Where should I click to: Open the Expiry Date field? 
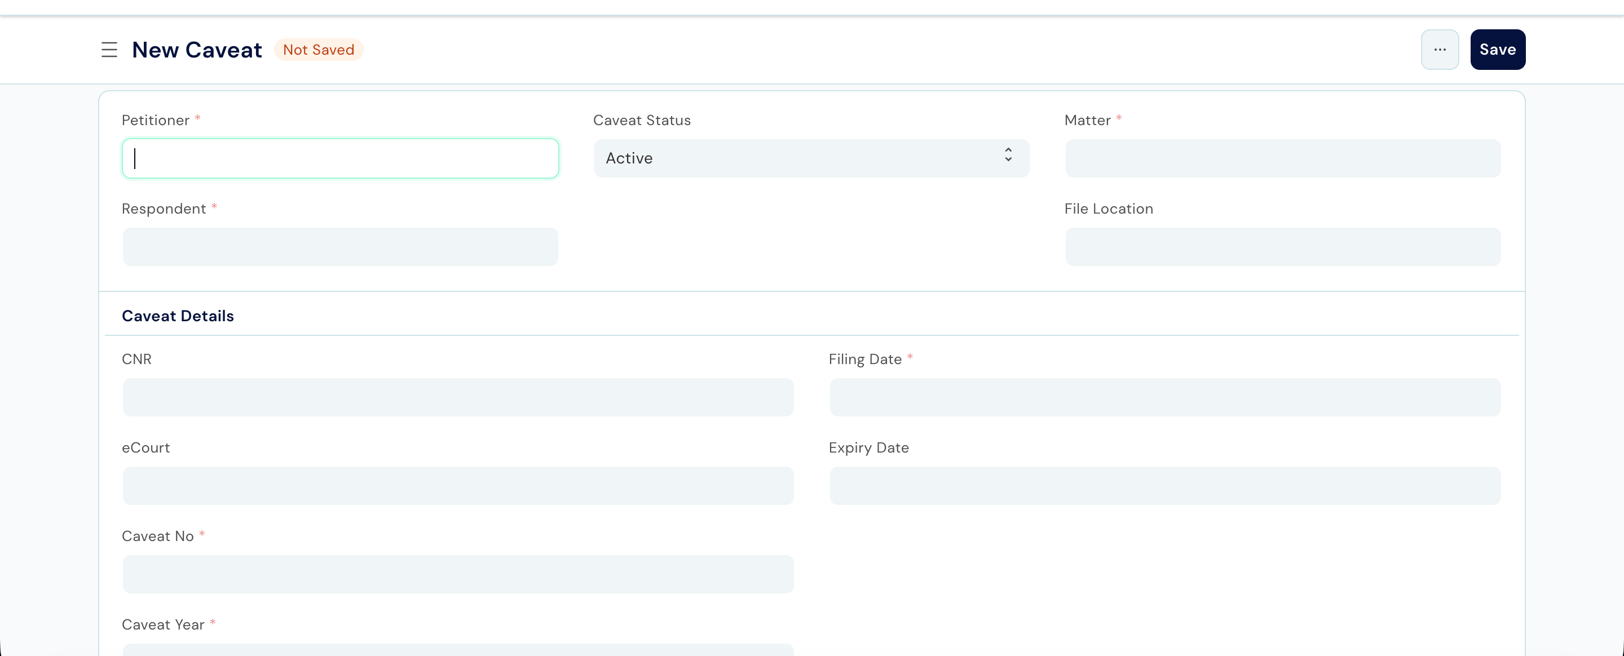coord(1164,485)
